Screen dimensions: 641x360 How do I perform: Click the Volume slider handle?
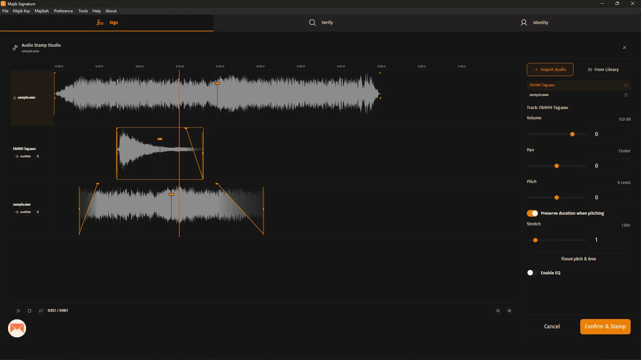572,134
